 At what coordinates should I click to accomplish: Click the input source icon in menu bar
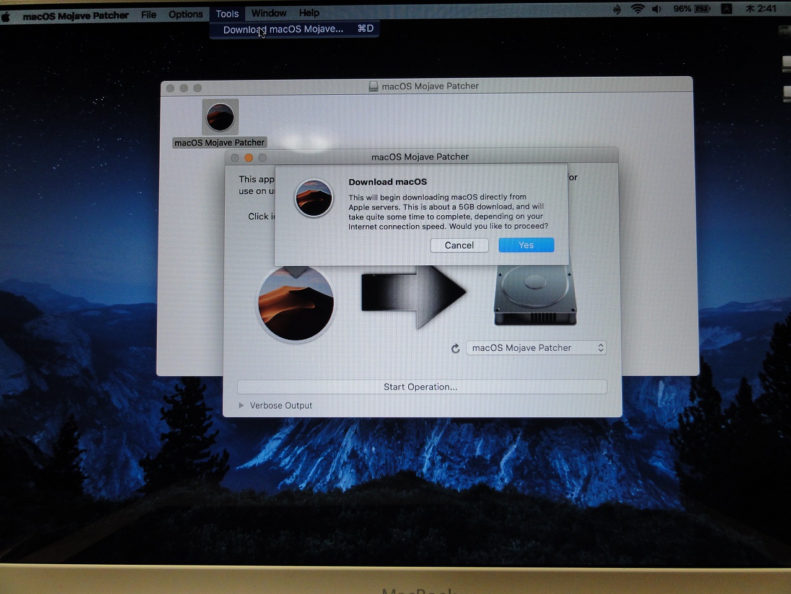pyautogui.click(x=727, y=9)
